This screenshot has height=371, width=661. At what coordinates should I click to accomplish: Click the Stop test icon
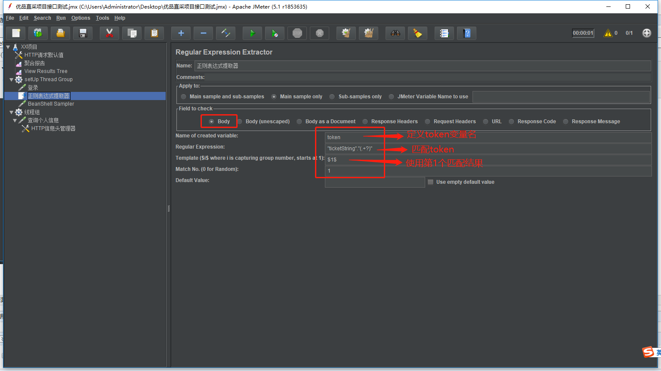297,33
